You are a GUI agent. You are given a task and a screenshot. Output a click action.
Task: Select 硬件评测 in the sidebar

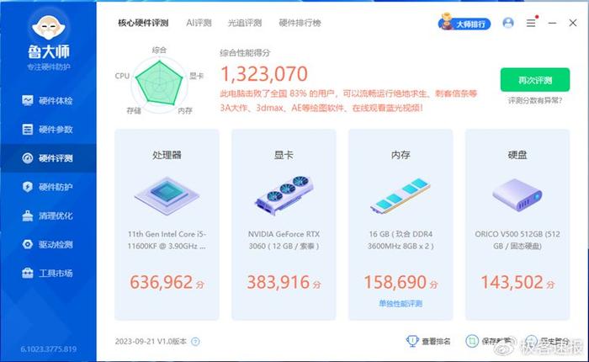pos(48,158)
